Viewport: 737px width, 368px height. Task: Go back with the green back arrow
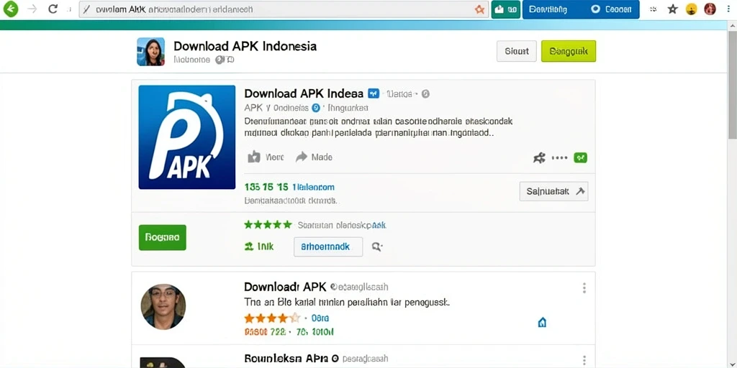tap(10, 9)
